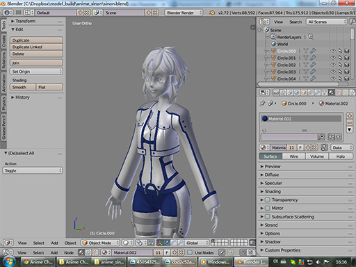
Task: Click the blue Material.002 preview swatch
Action: (265, 119)
